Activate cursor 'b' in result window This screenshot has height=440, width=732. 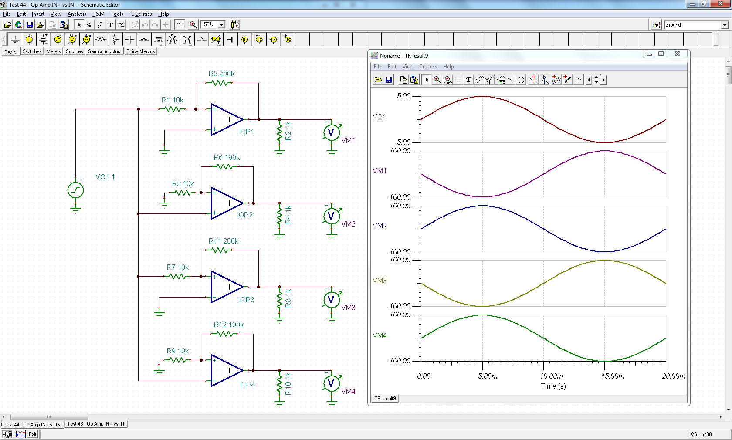[x=544, y=80]
